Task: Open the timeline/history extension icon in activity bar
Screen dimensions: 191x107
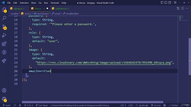Action: point(4,52)
